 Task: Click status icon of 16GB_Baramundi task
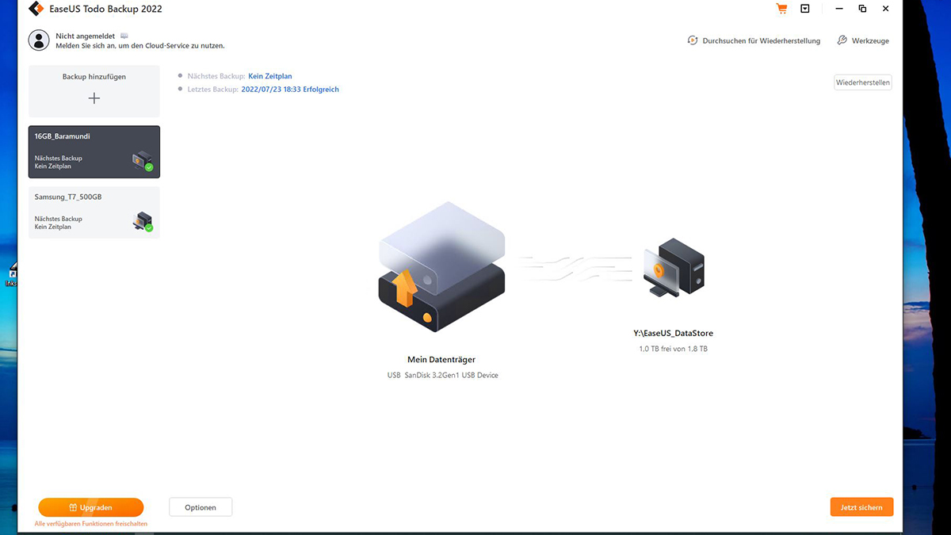(x=143, y=161)
